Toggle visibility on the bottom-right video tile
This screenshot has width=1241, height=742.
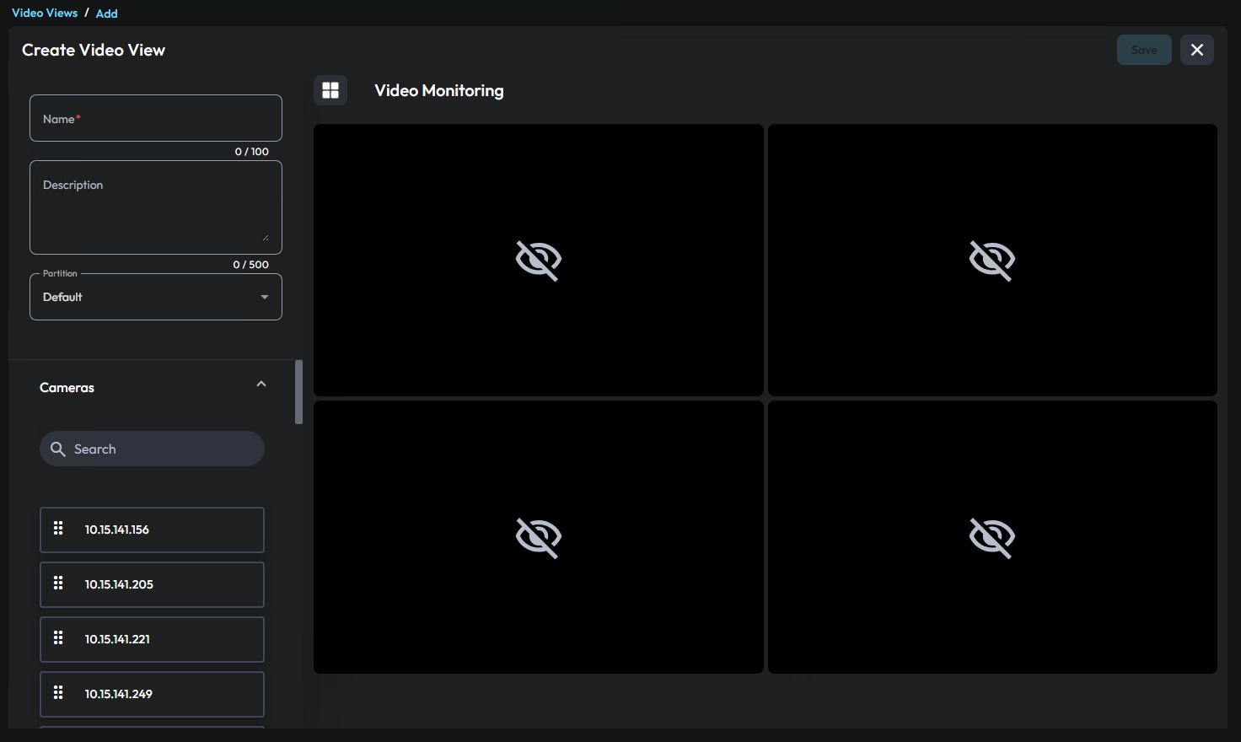pyautogui.click(x=992, y=537)
